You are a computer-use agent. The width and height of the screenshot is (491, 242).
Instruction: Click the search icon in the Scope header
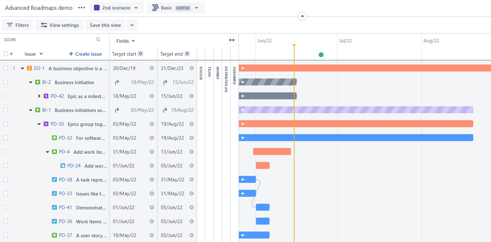click(98, 40)
